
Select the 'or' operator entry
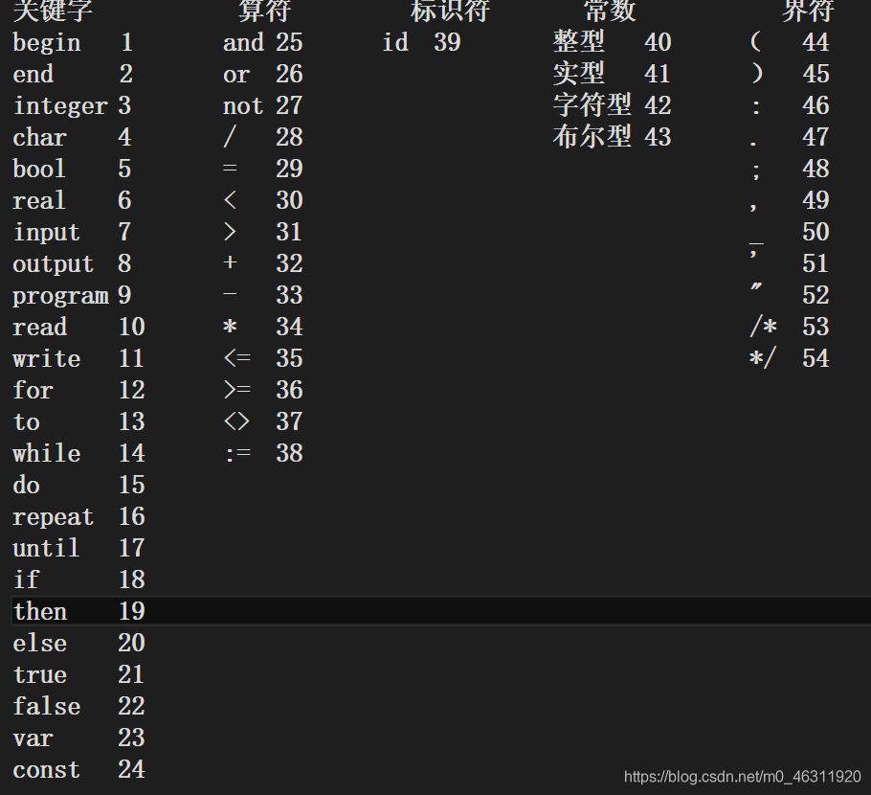point(236,75)
